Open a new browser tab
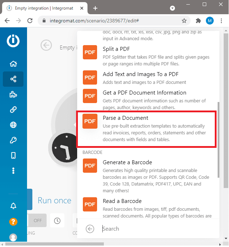Image resolution: width=229 pixels, height=247 pixels. 95,8
